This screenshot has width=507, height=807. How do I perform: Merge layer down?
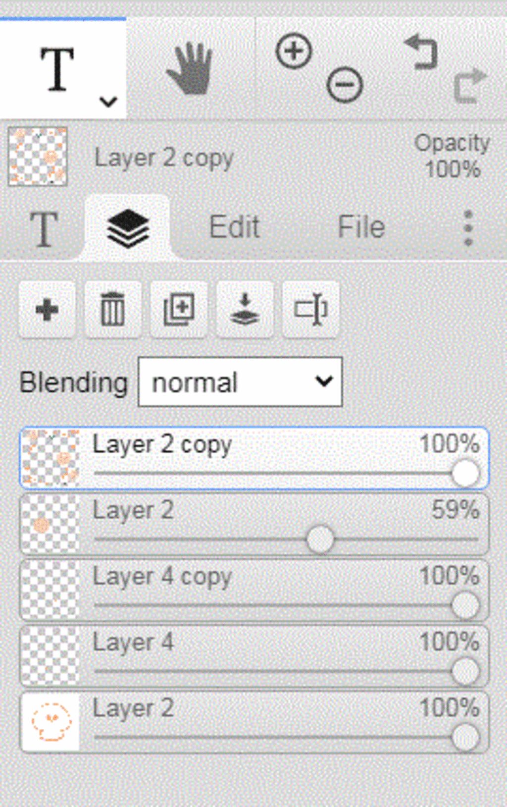(245, 310)
